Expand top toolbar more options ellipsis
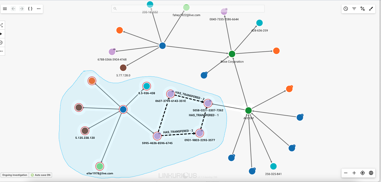Viewport: 381px width, 182px height. coord(39,9)
